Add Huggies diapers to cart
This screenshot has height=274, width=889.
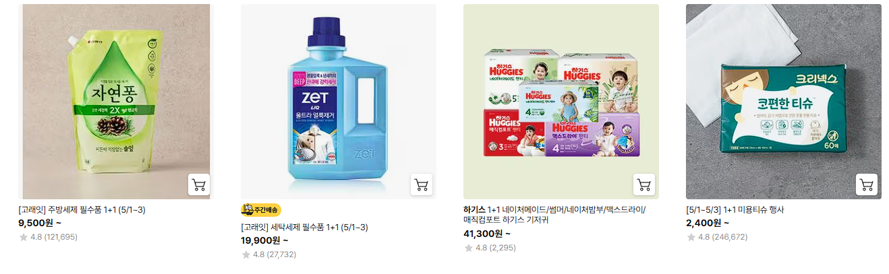[x=644, y=184]
